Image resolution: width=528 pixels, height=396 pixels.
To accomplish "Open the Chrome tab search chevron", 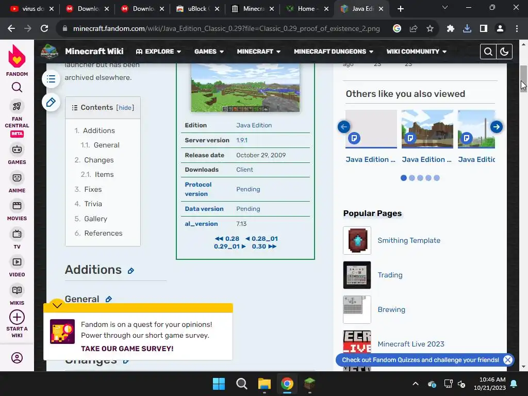I will [x=445, y=7].
